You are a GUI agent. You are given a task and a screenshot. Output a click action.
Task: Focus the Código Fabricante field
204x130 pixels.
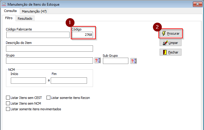38,35
